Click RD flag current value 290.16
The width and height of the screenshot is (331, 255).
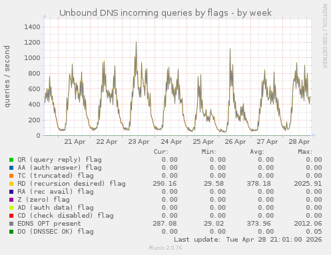coord(165,184)
